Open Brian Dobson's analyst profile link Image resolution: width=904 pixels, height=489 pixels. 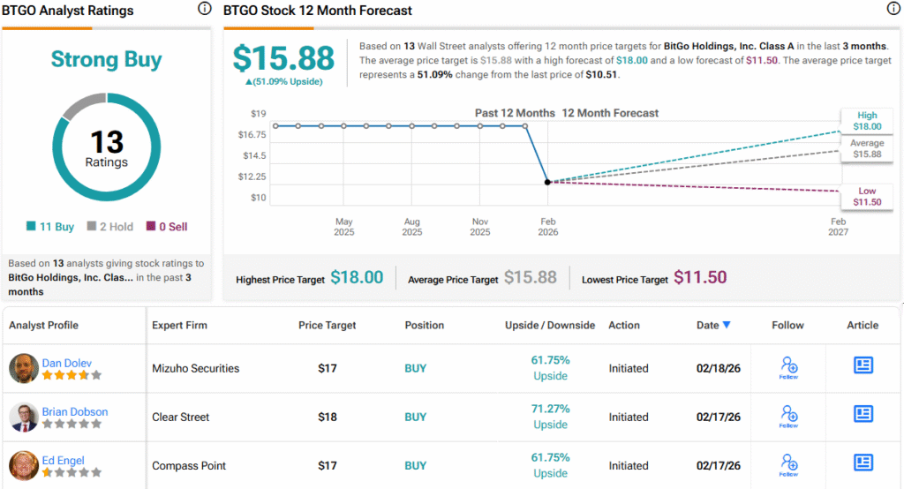75,410
